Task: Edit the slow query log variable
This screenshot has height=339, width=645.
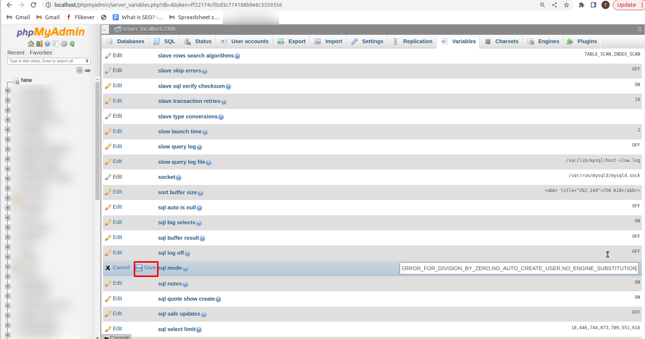Action: click(x=113, y=147)
